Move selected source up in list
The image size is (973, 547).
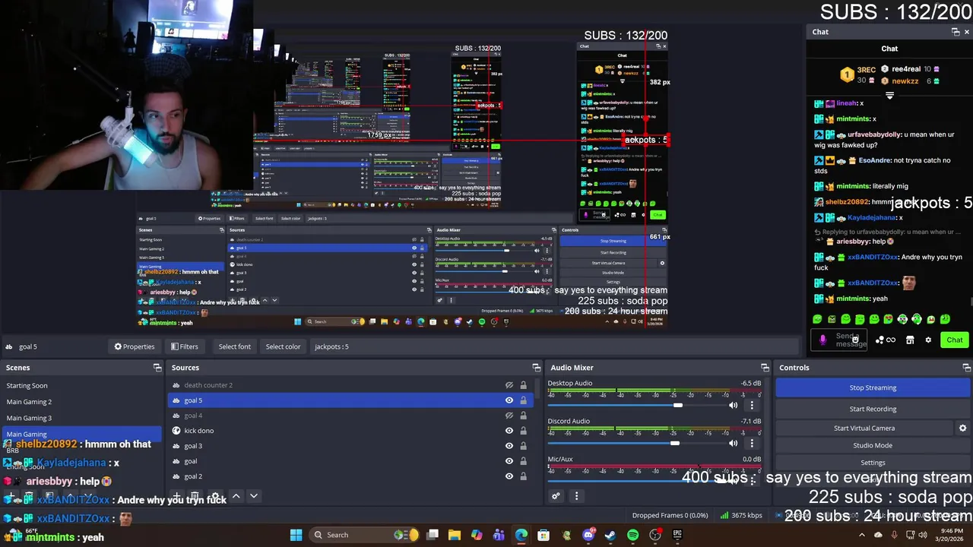tap(236, 496)
